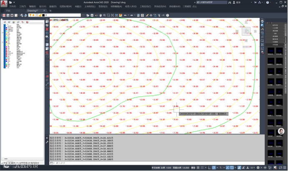The image size is (288, 171).
Task: Close the command line with its X
Action: click(47, 138)
